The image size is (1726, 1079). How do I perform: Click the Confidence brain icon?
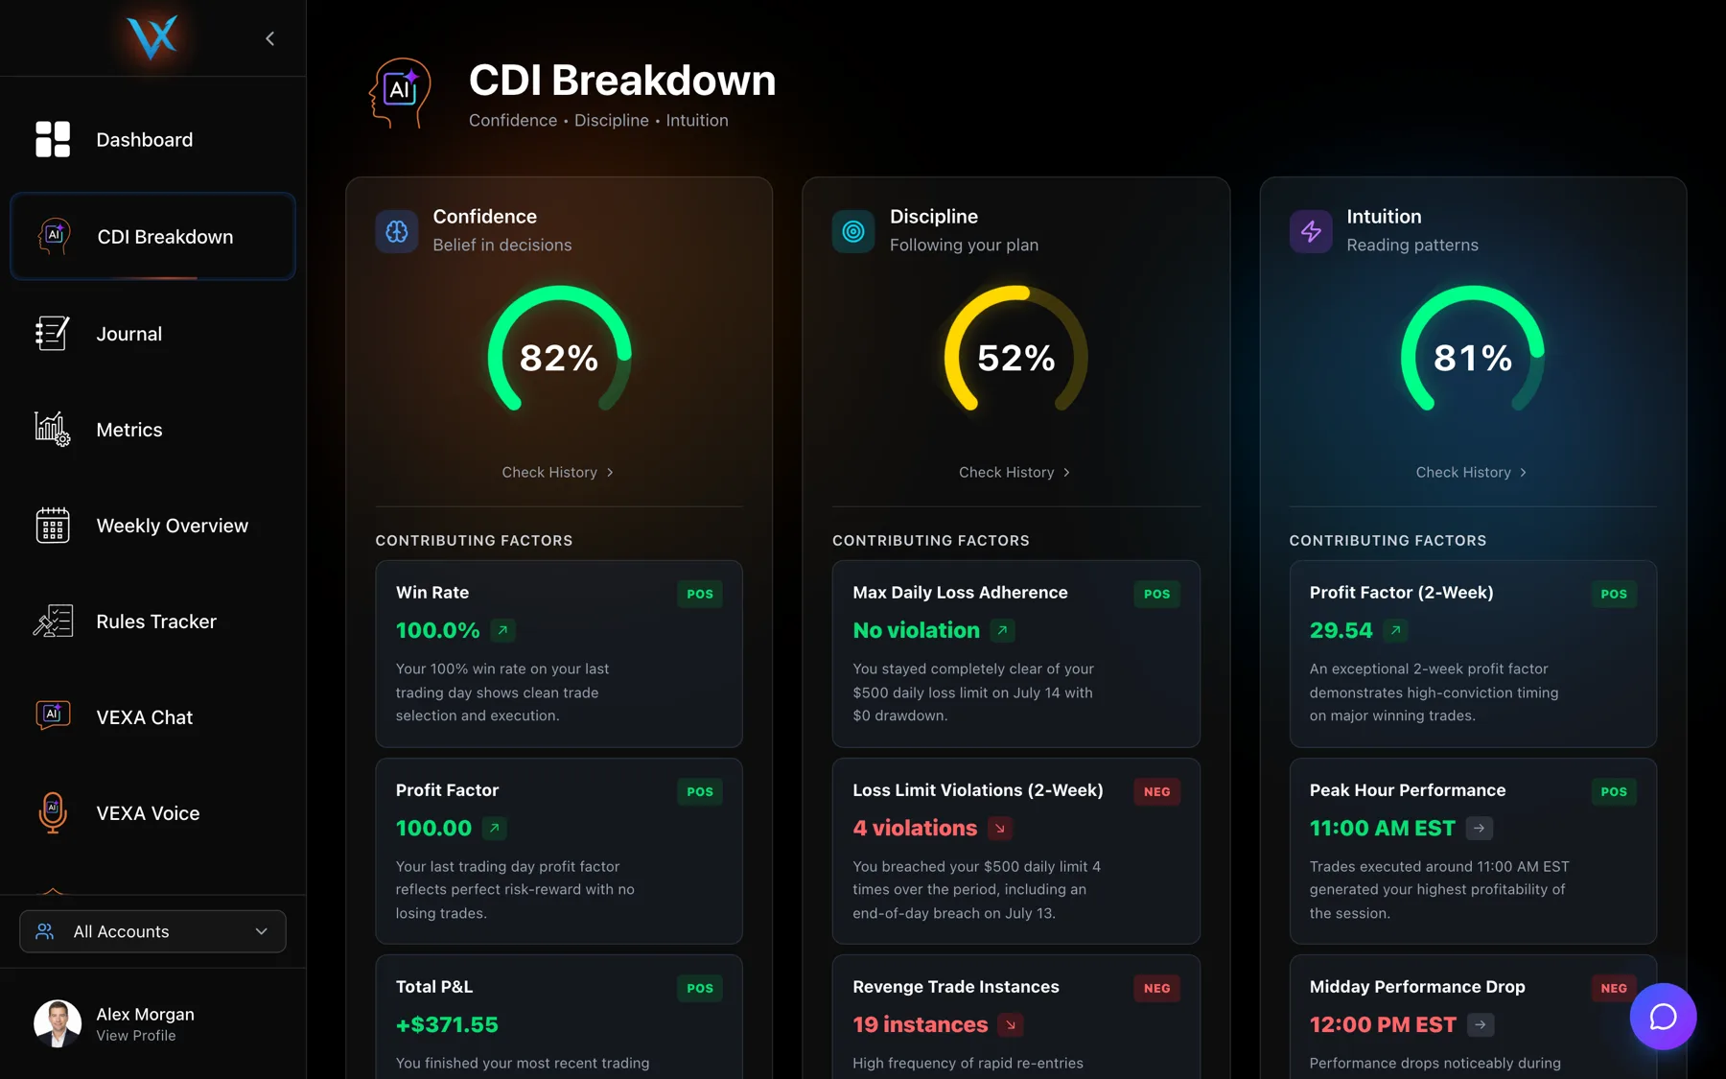[397, 231]
